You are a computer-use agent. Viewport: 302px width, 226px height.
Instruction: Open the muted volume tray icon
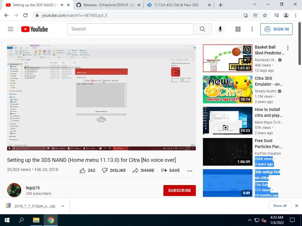[x=264, y=220]
